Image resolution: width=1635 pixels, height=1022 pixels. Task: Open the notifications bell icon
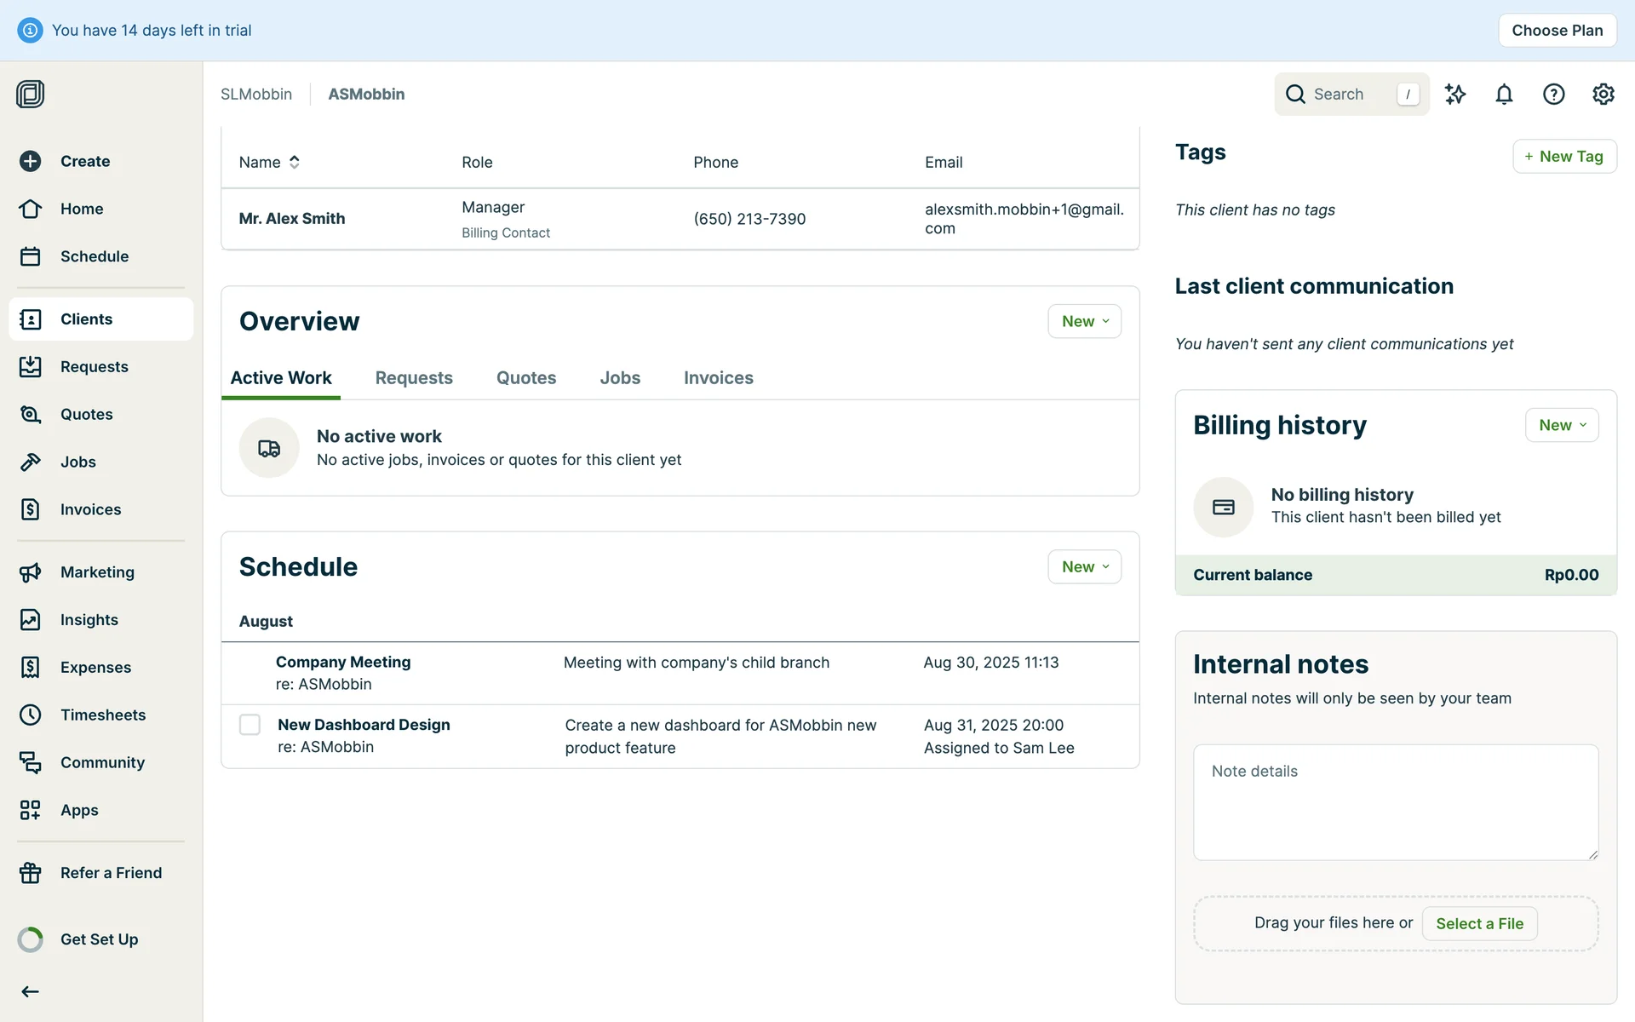pos(1504,95)
